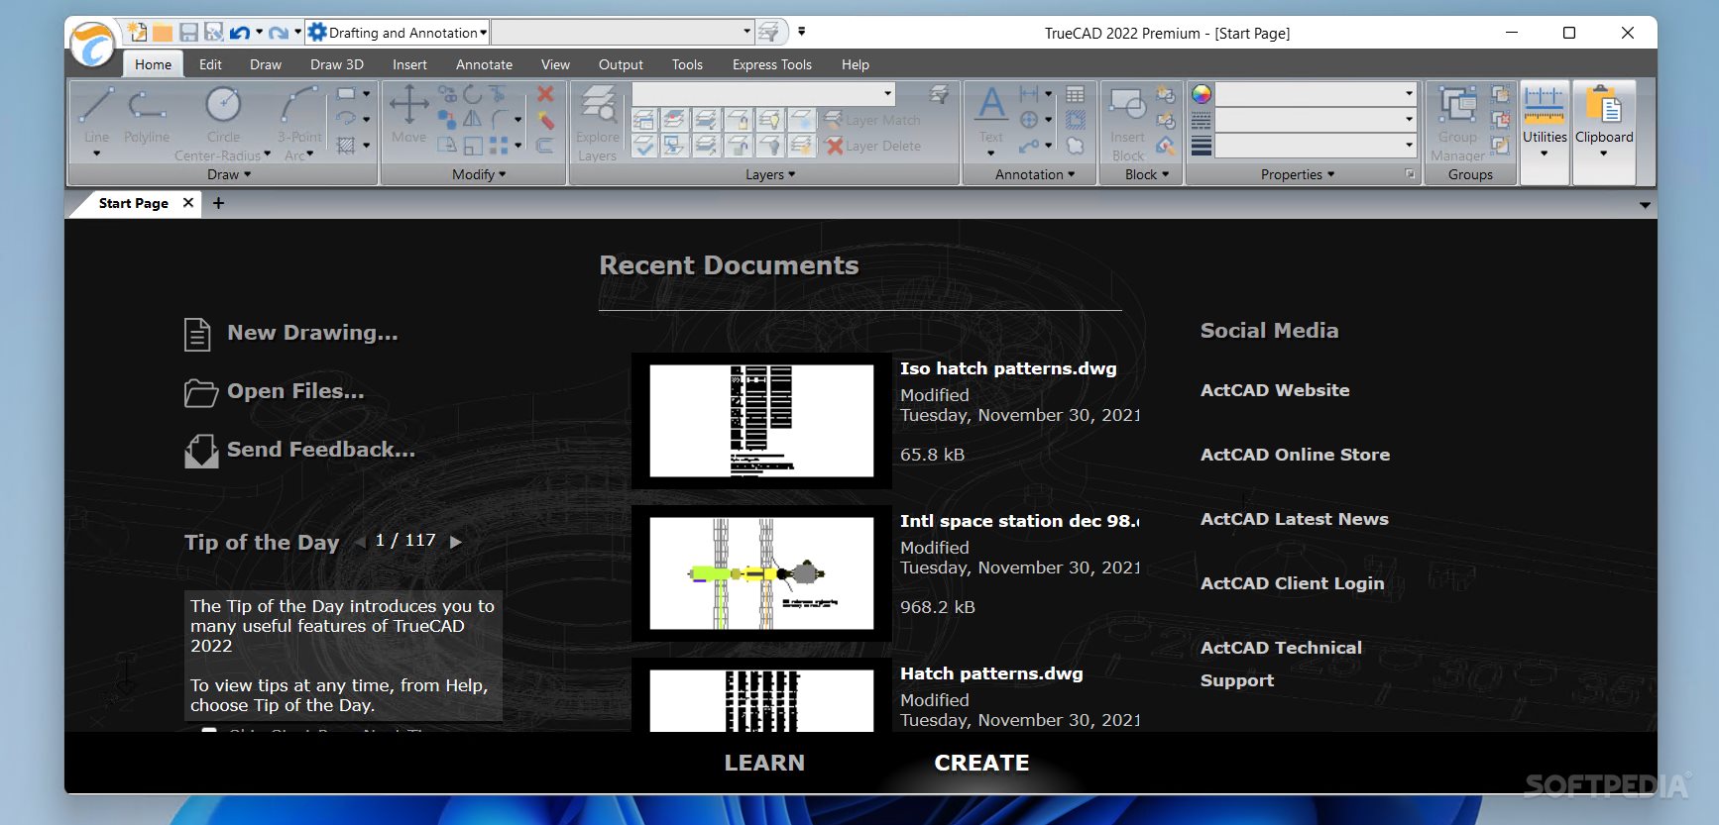Open the layer selection dropdown in Layers panel
The image size is (1719, 825).
pyautogui.click(x=763, y=94)
